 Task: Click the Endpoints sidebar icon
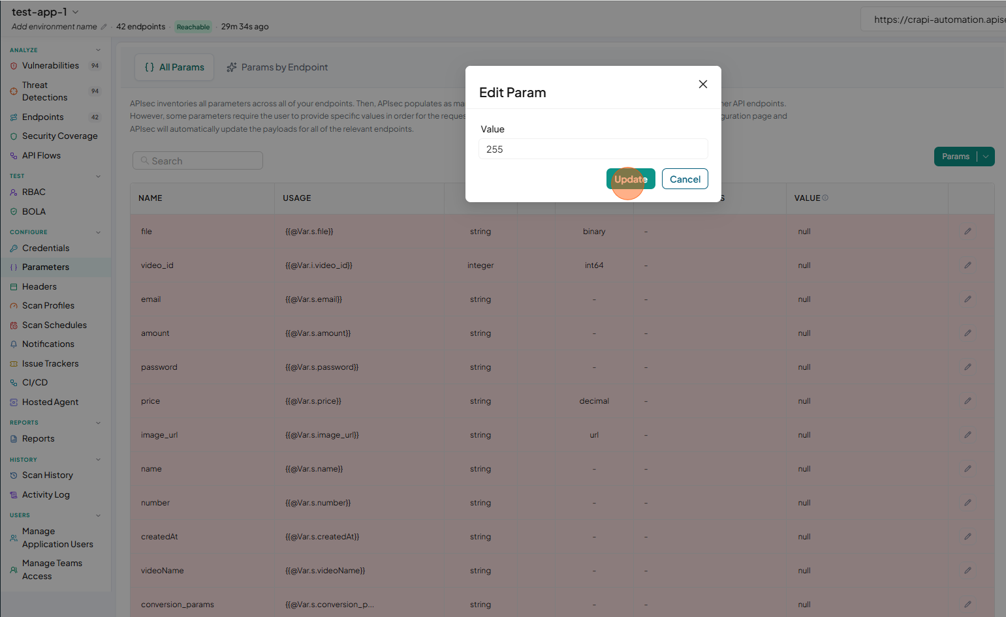tap(14, 117)
